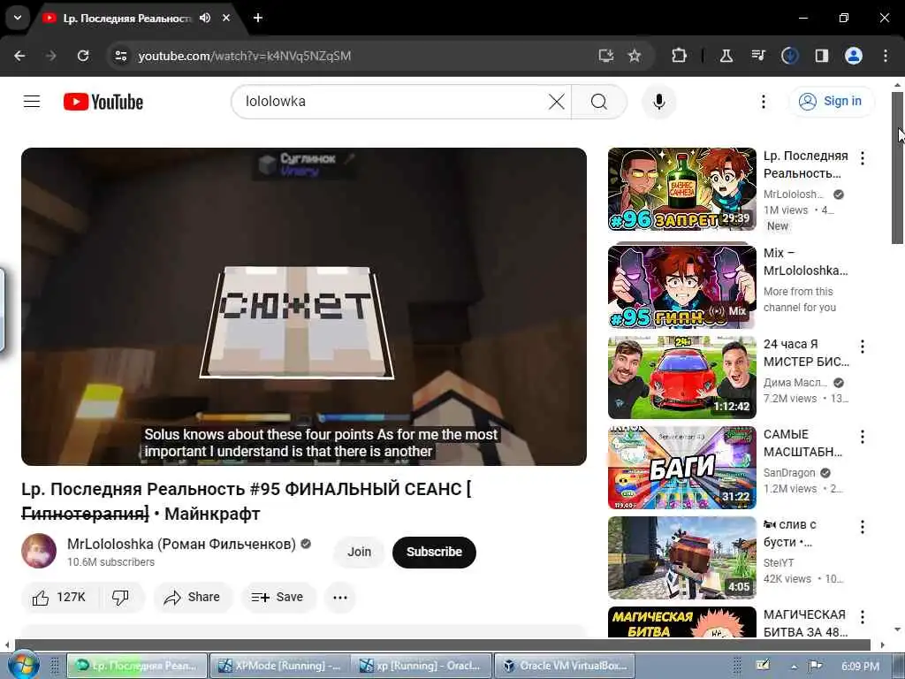Open the 4:05 слив с бусти thumbnail
The height and width of the screenshot is (679, 905).
point(681,558)
